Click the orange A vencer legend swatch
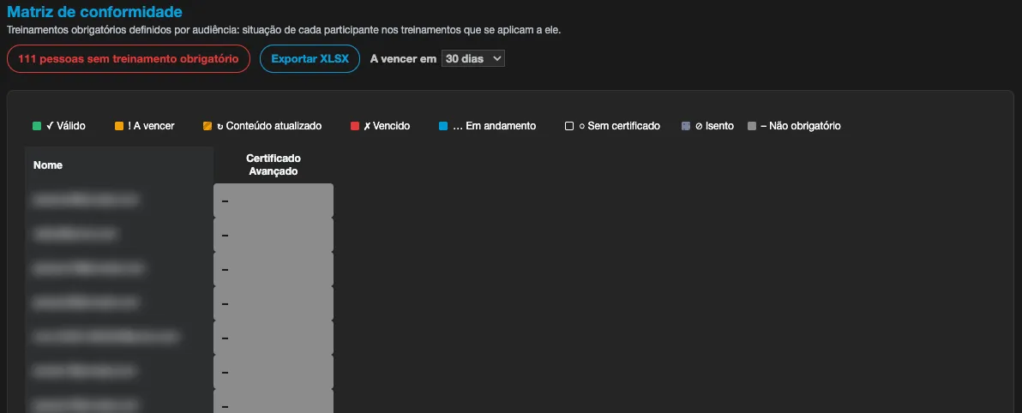The height and width of the screenshot is (413, 1022). coord(118,126)
